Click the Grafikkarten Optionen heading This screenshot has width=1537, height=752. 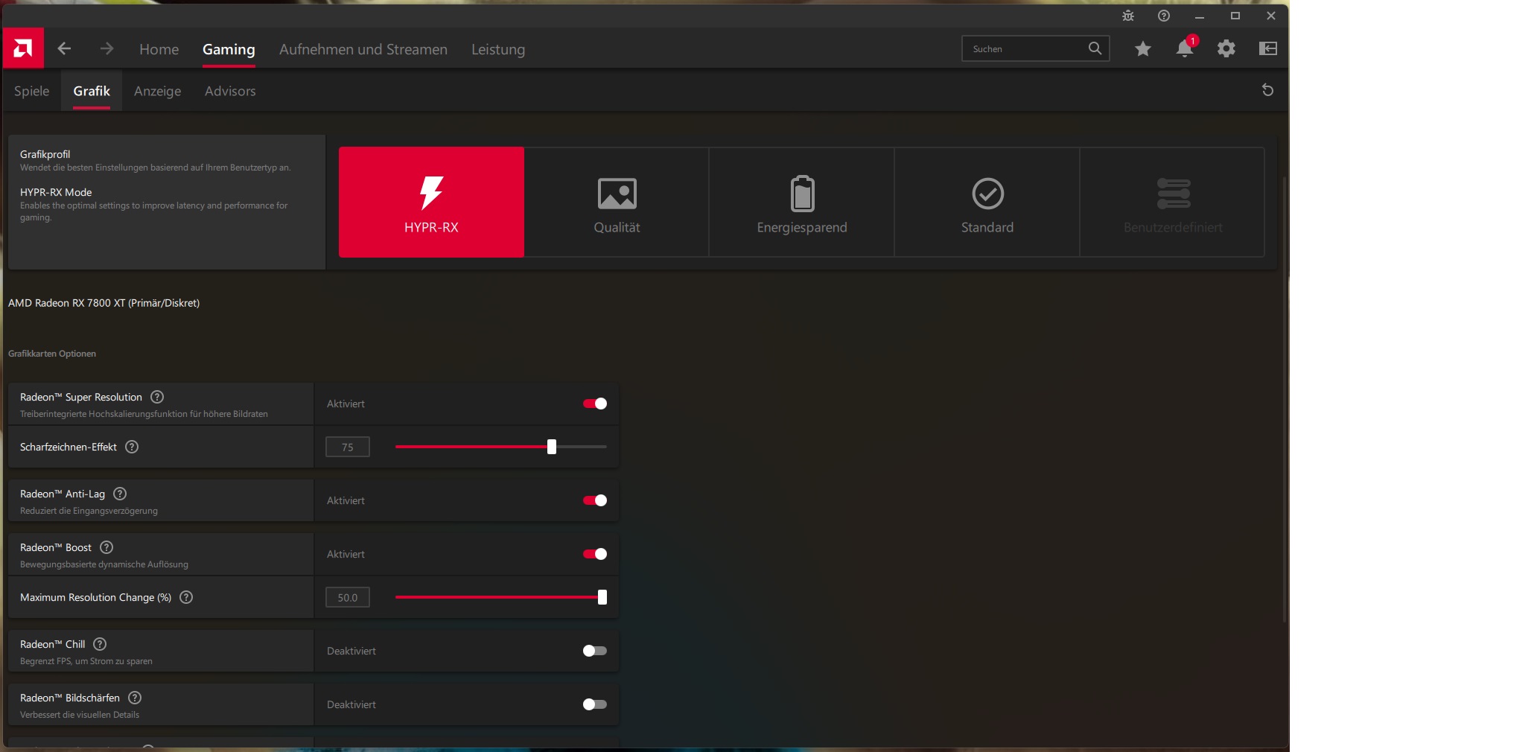coord(52,354)
